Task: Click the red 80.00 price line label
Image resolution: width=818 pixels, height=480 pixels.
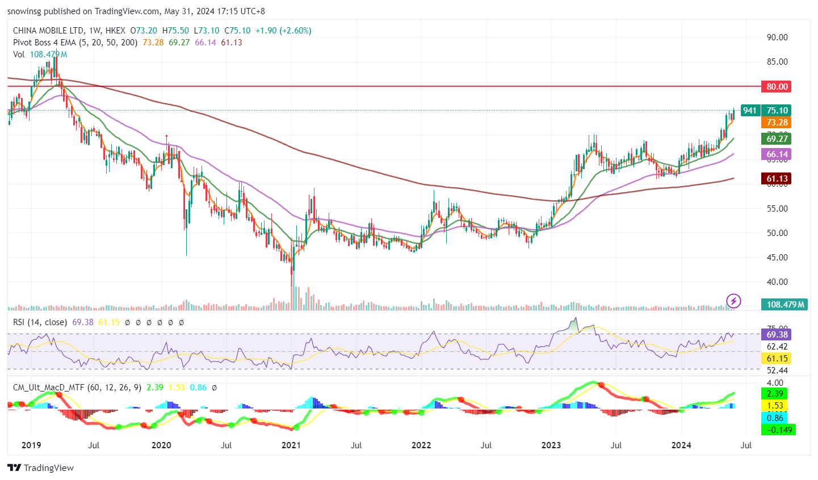Action: (x=777, y=87)
